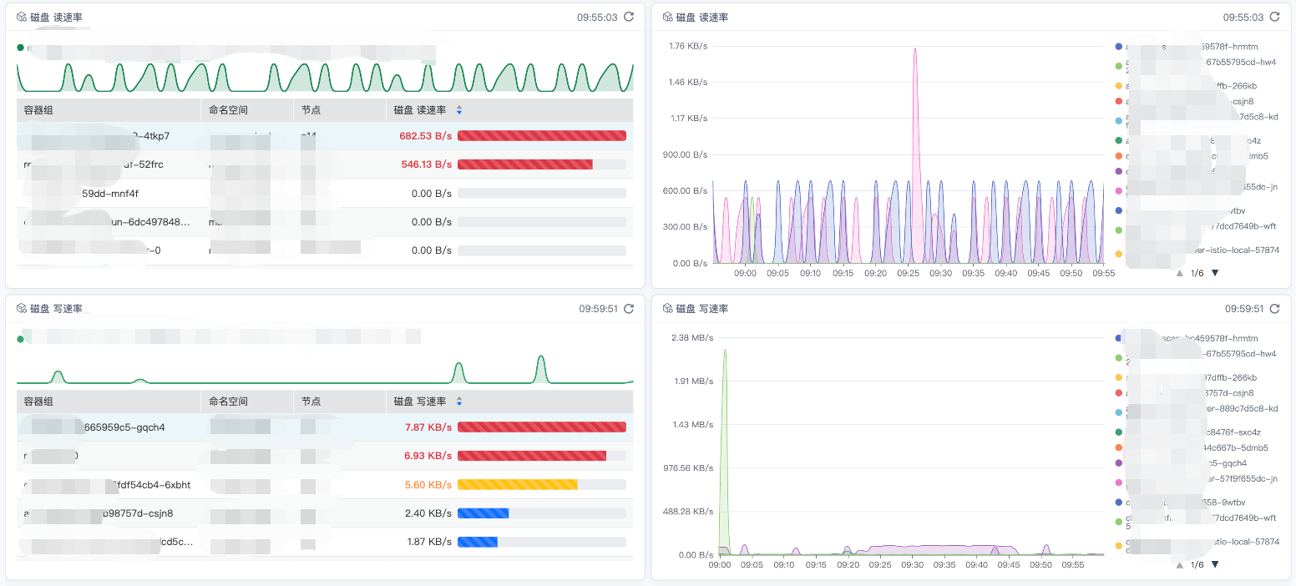Refresh the disk read rate line chart
Viewport: 1296px width, 586px height.
click(x=1274, y=17)
